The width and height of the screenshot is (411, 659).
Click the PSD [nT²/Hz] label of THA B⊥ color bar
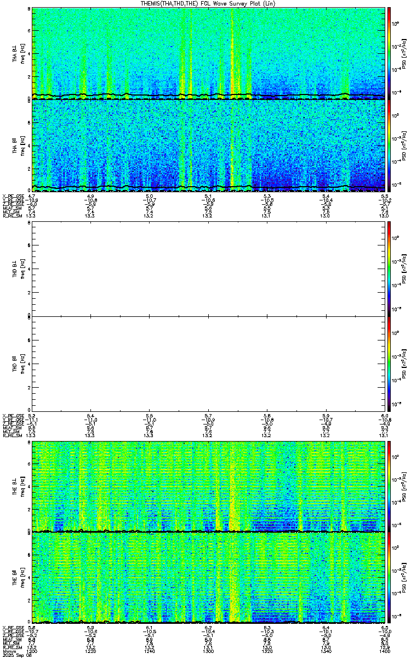[x=404, y=53]
